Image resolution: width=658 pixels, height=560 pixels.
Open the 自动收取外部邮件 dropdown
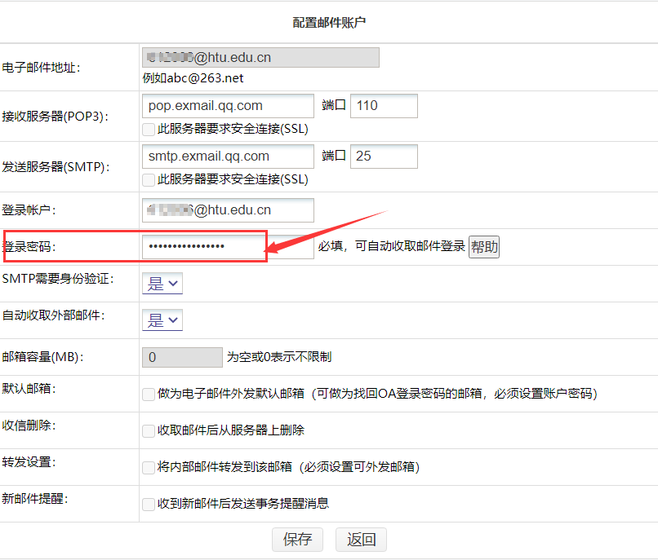click(162, 320)
